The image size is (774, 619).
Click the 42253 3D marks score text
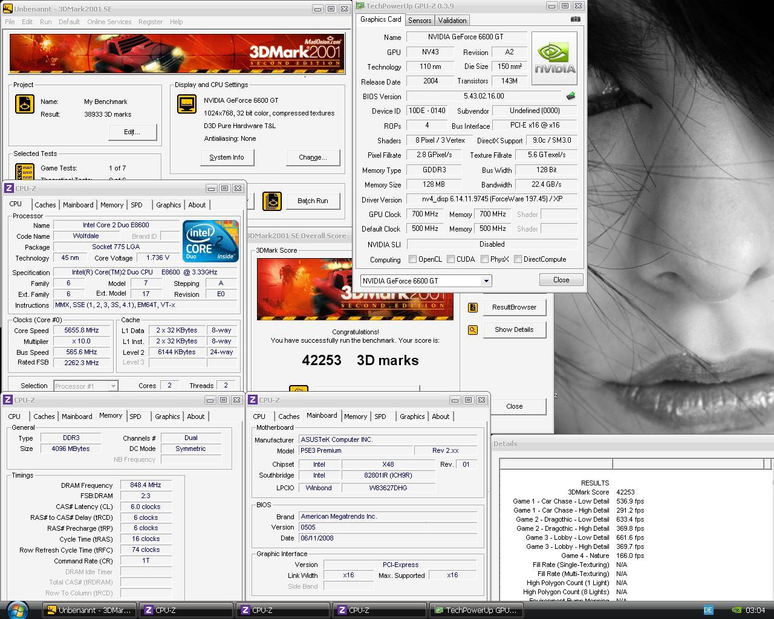tap(360, 360)
